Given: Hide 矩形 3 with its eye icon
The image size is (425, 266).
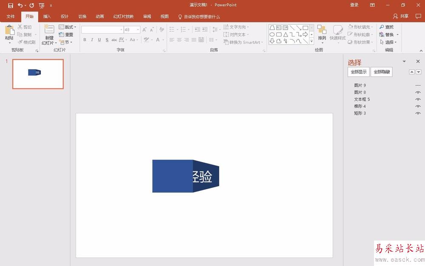Looking at the screenshot, I should 418,113.
